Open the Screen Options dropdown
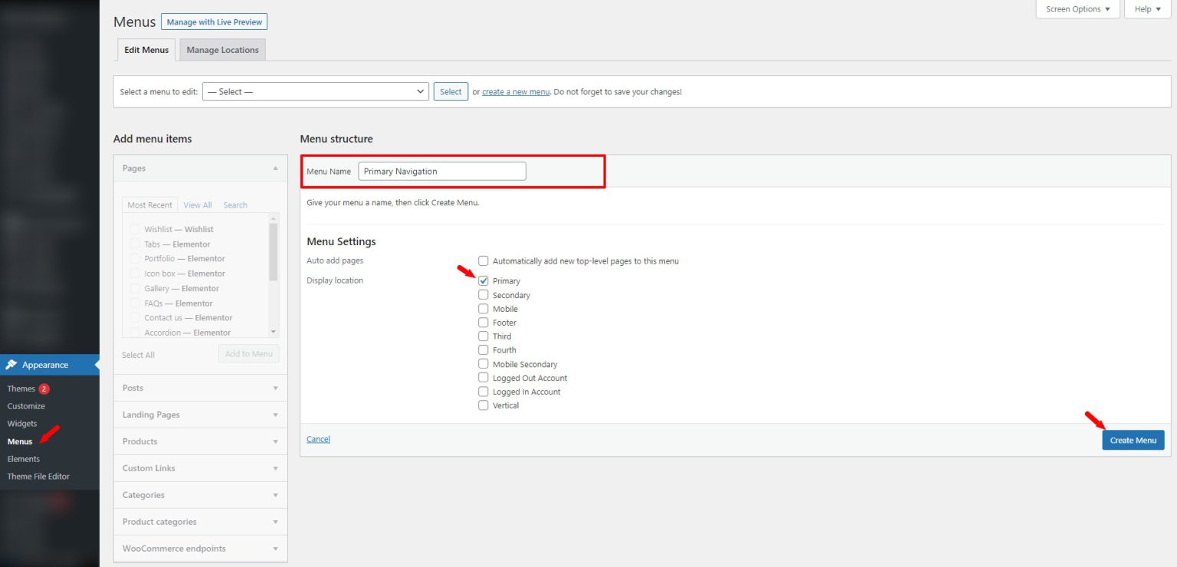This screenshot has width=1177, height=567. point(1076,9)
